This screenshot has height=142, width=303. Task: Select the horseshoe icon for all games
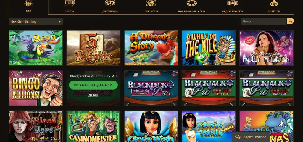[28, 3]
